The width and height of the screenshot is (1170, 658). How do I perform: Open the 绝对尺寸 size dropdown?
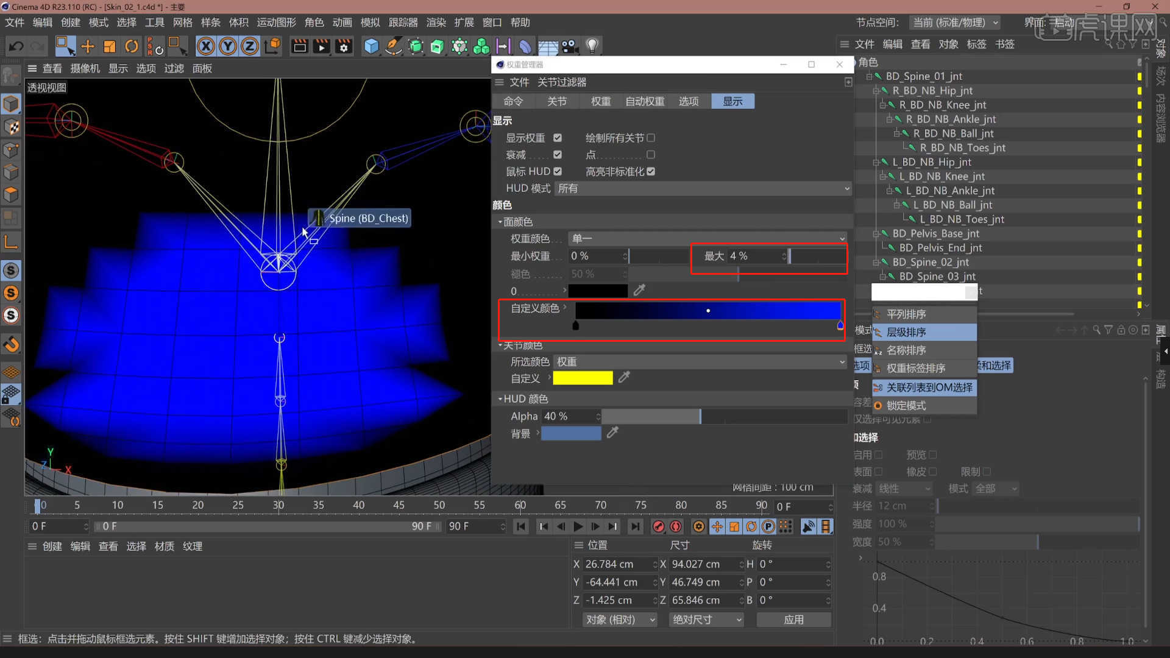click(707, 620)
